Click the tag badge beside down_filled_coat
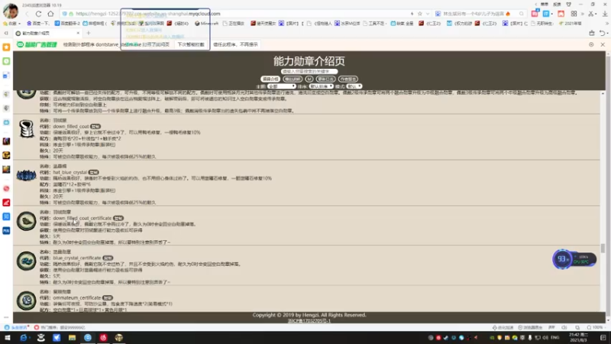Image resolution: width=611 pixels, height=344 pixels. click(x=95, y=126)
